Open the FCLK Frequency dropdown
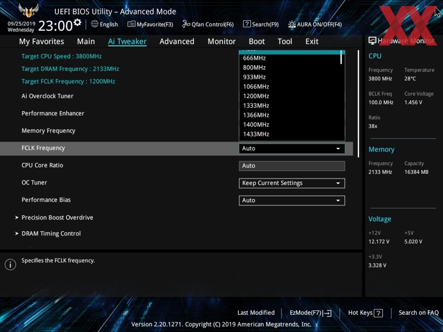 (292, 148)
